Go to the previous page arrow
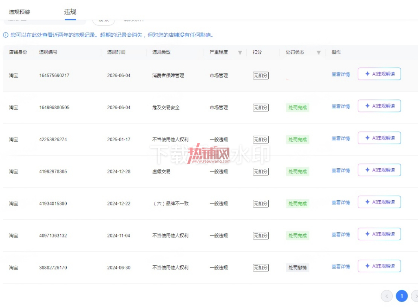Screen dimensions: 418x307 coord(386,296)
